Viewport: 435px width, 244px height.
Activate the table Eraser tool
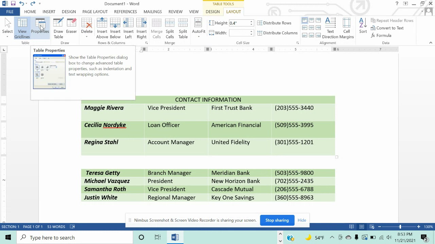71,26
